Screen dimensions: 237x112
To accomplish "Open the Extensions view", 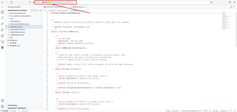I will tap(2, 36).
